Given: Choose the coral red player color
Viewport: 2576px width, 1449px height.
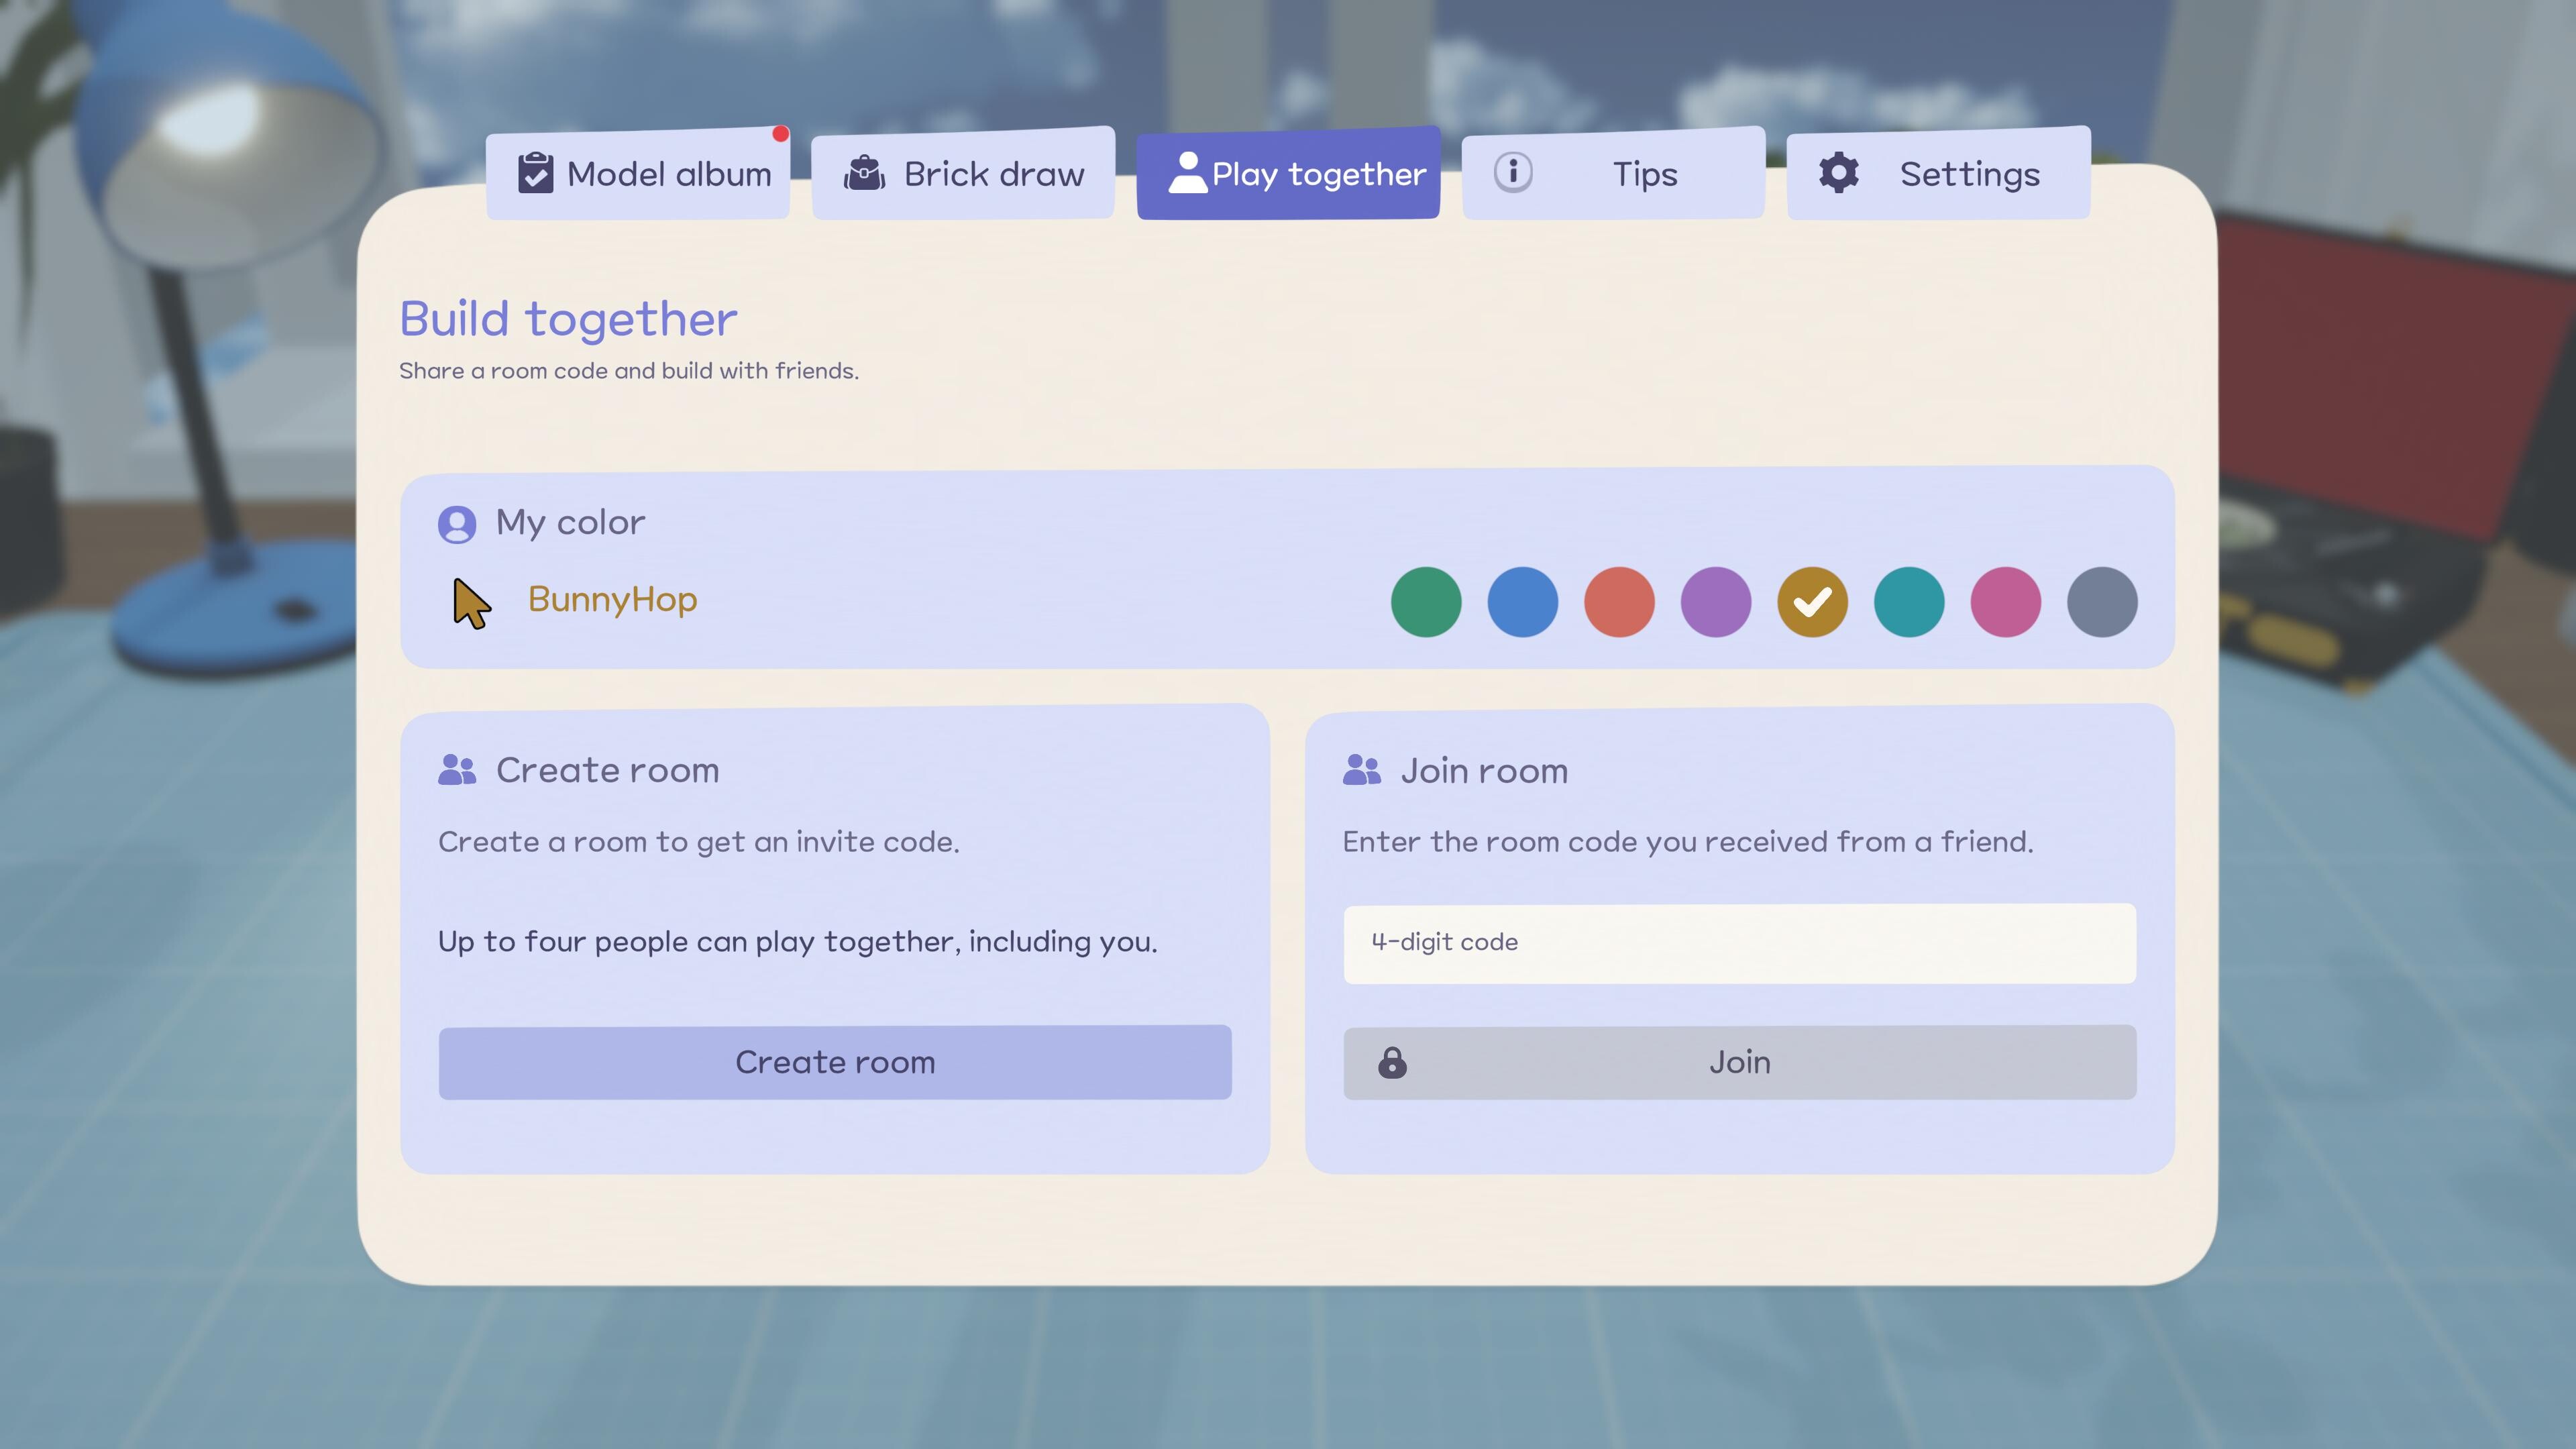Looking at the screenshot, I should [1619, 602].
